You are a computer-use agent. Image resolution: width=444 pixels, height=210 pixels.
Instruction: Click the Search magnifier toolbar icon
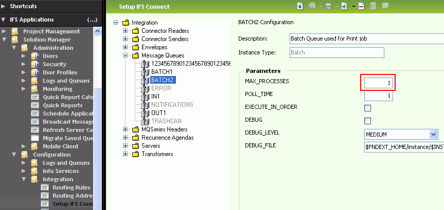tap(312, 6)
